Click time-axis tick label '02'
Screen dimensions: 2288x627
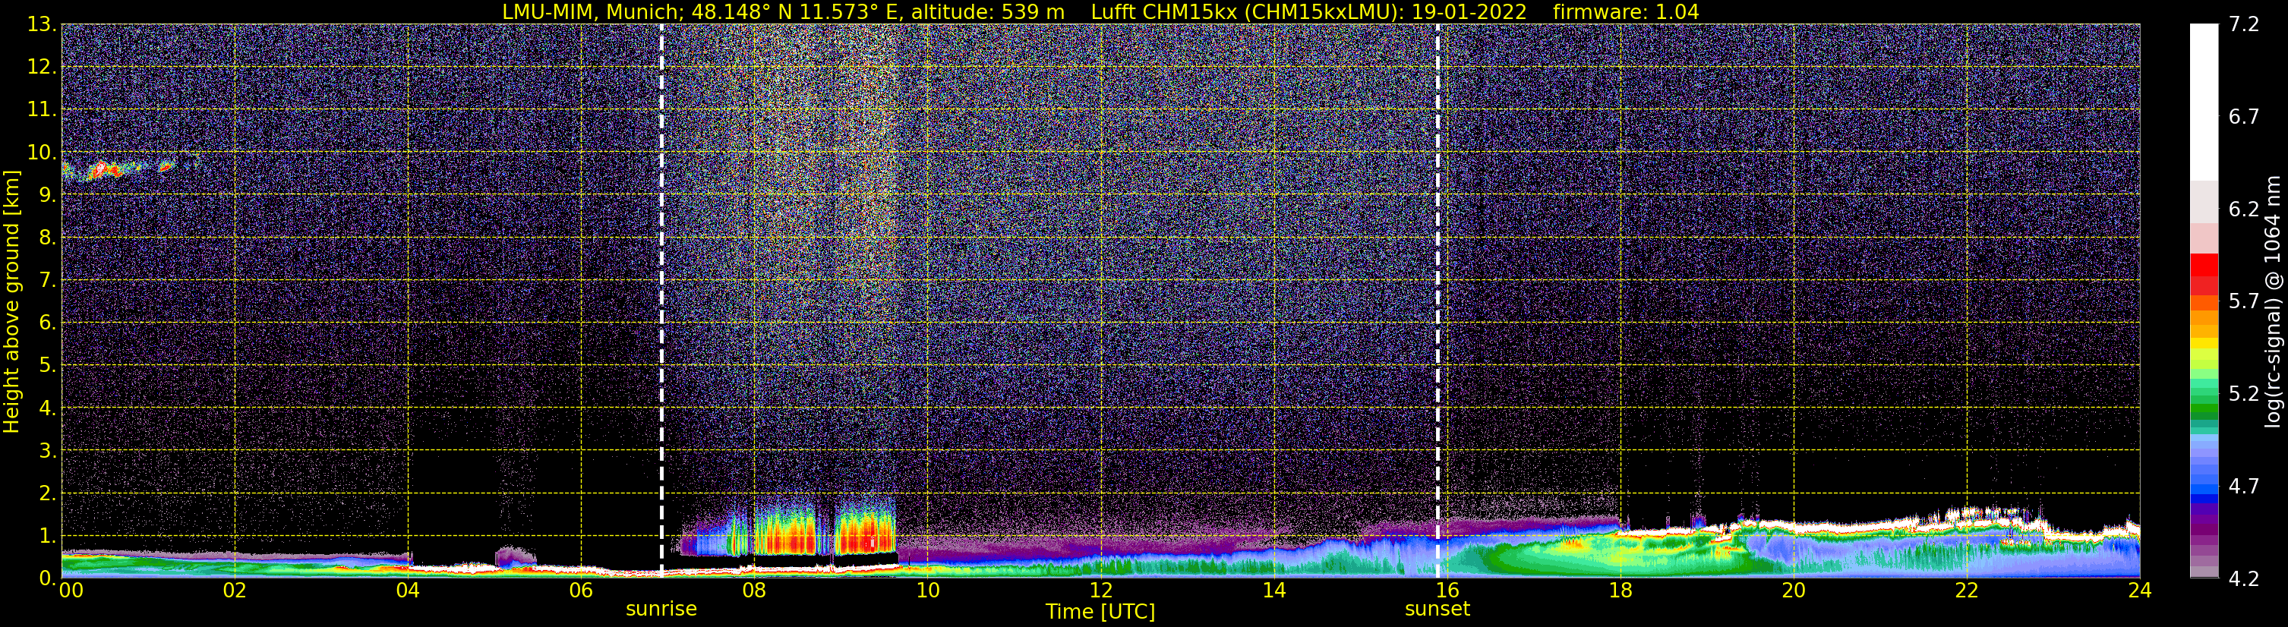(235, 591)
